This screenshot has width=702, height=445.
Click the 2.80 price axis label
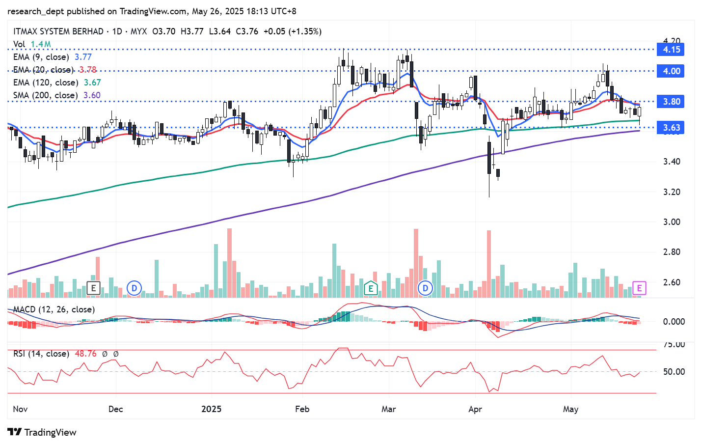(672, 252)
